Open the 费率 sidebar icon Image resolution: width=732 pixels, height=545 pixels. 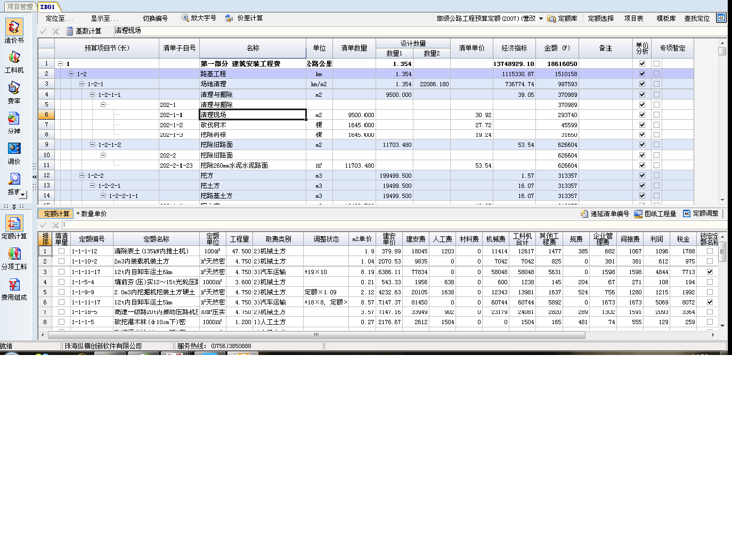(x=14, y=88)
